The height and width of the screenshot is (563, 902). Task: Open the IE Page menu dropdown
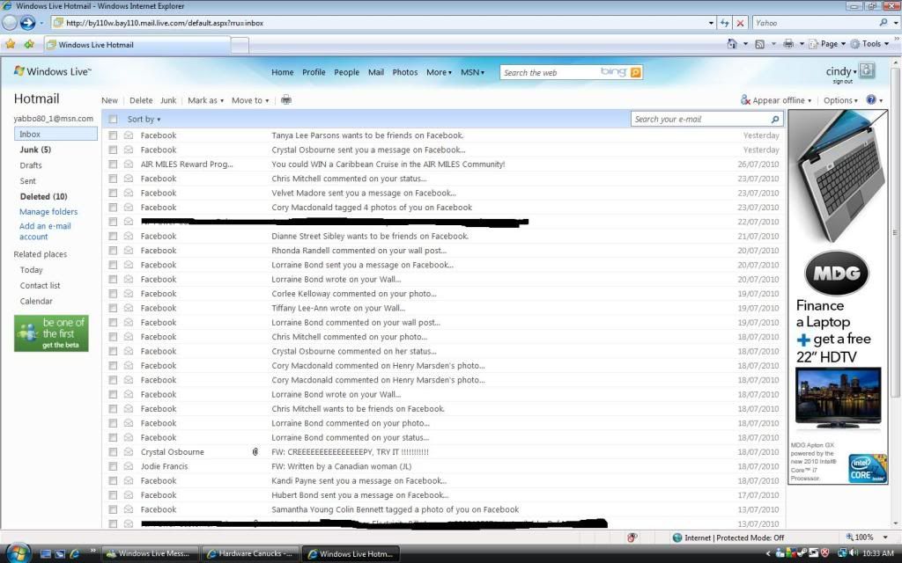[827, 44]
